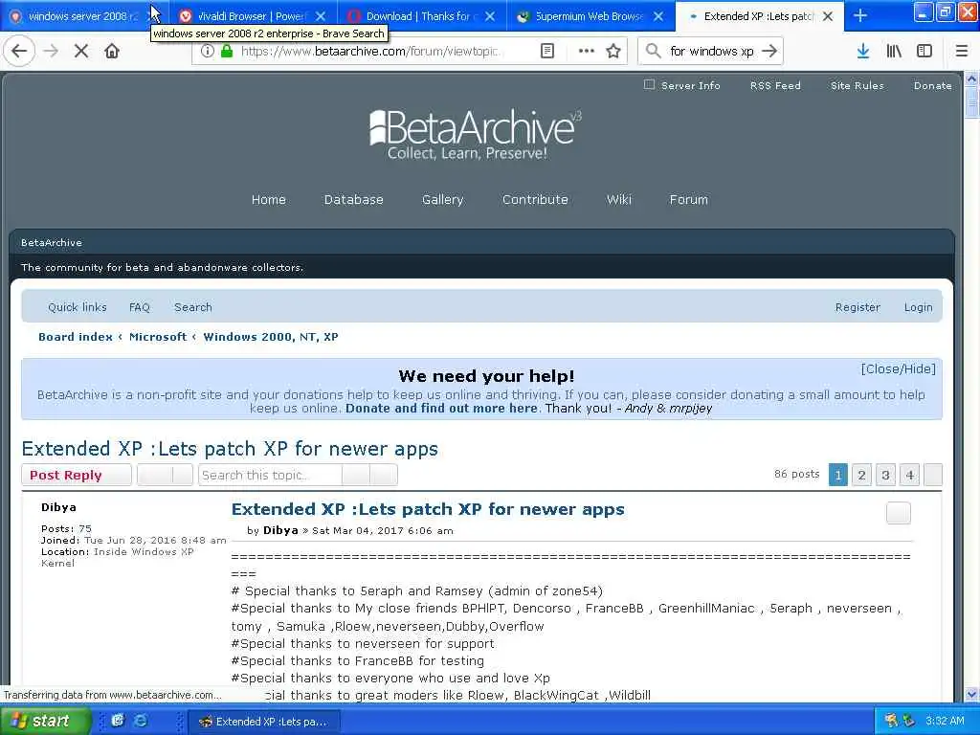Go to the next page button after 4
This screenshot has height=735, width=980.
[932, 475]
